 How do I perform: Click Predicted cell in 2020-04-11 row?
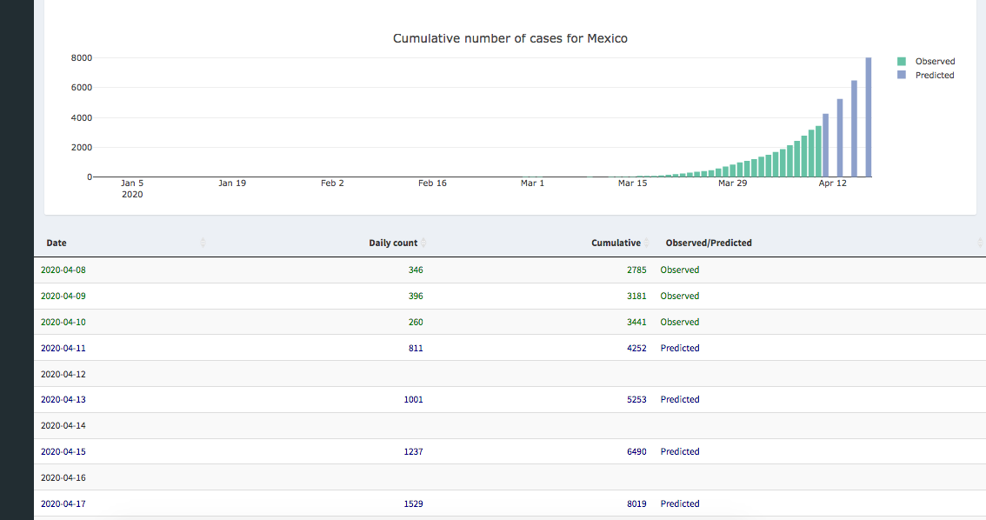(x=680, y=348)
